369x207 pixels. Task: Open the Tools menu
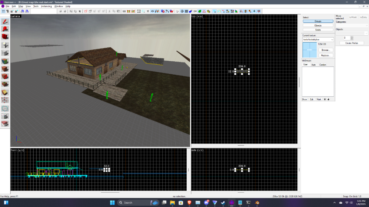[x=36, y=6]
